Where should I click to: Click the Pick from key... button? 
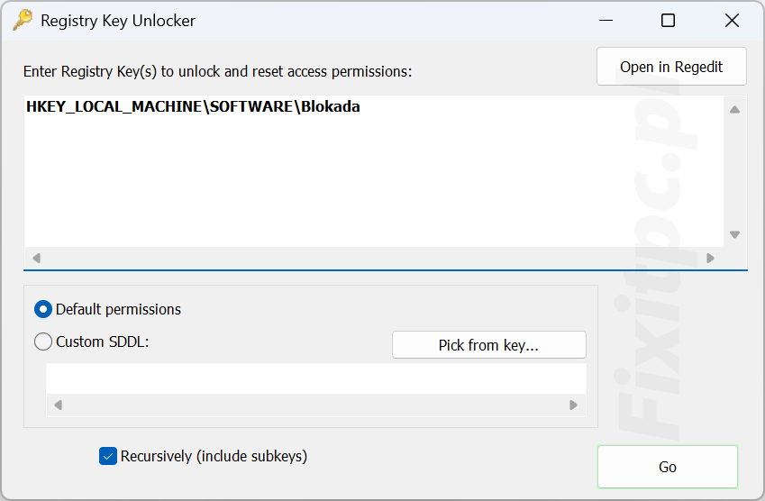pos(489,345)
